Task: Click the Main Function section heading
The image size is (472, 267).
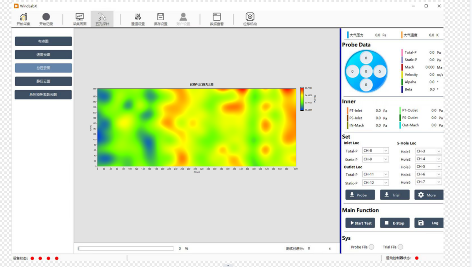Action: [x=360, y=210]
